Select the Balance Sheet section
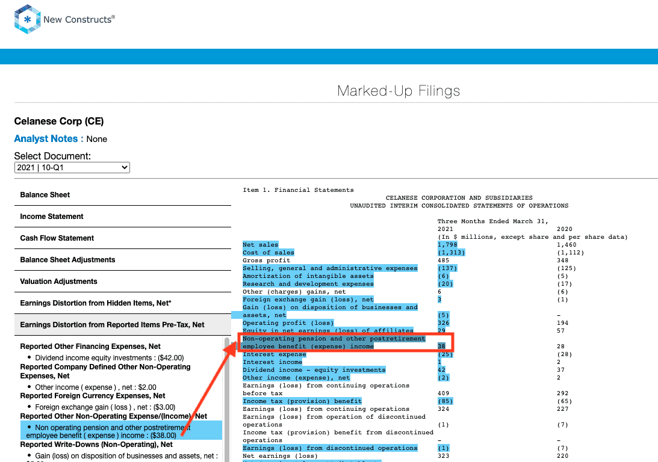This screenshot has height=462, width=658. [x=123, y=195]
